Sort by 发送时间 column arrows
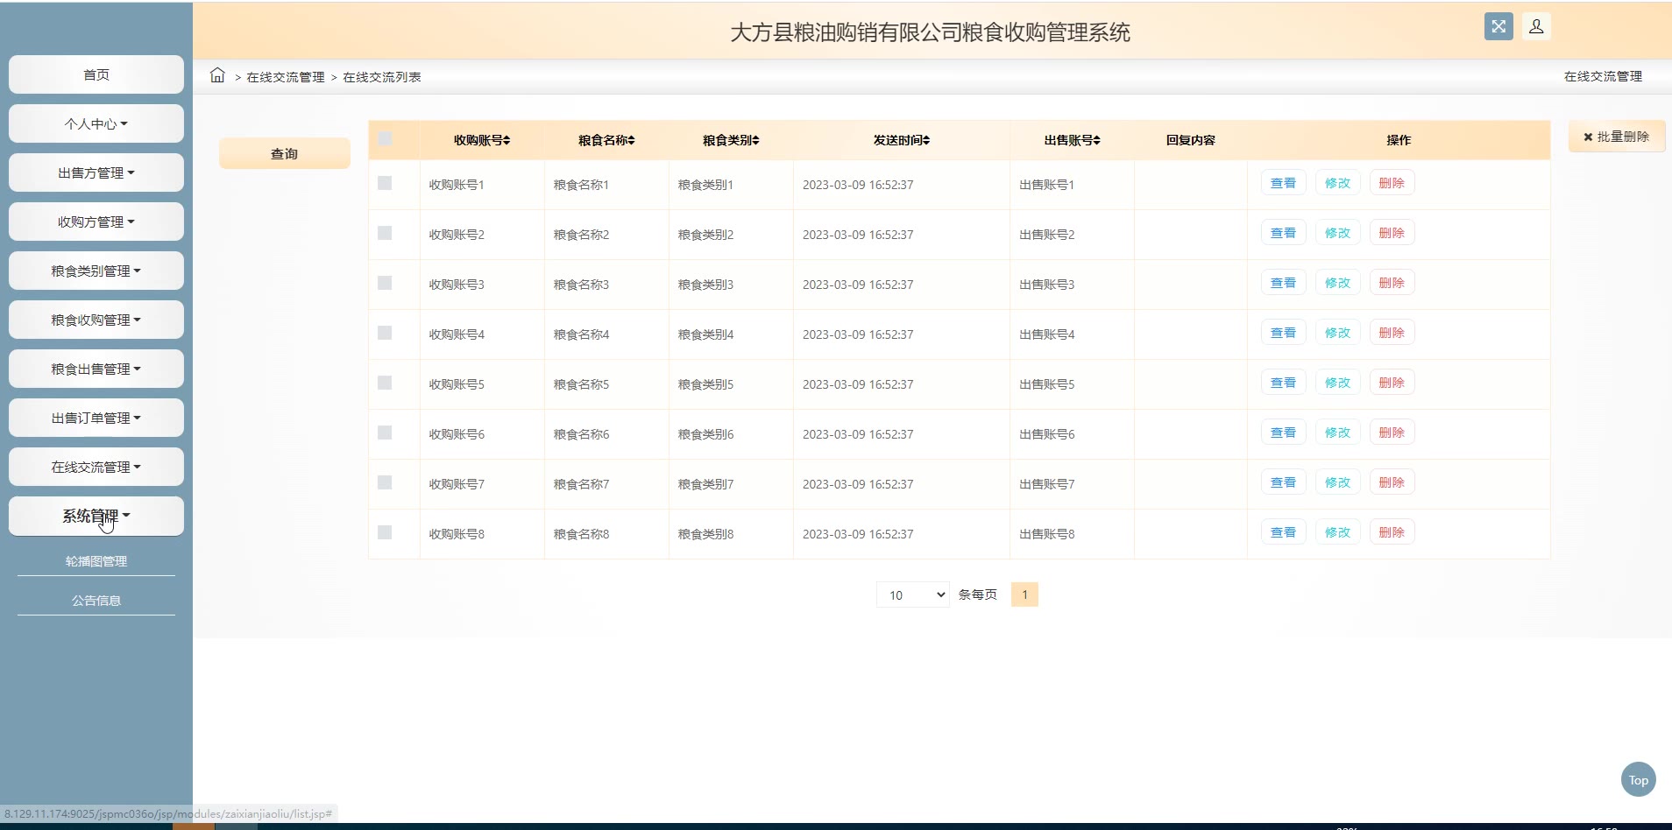 [926, 140]
